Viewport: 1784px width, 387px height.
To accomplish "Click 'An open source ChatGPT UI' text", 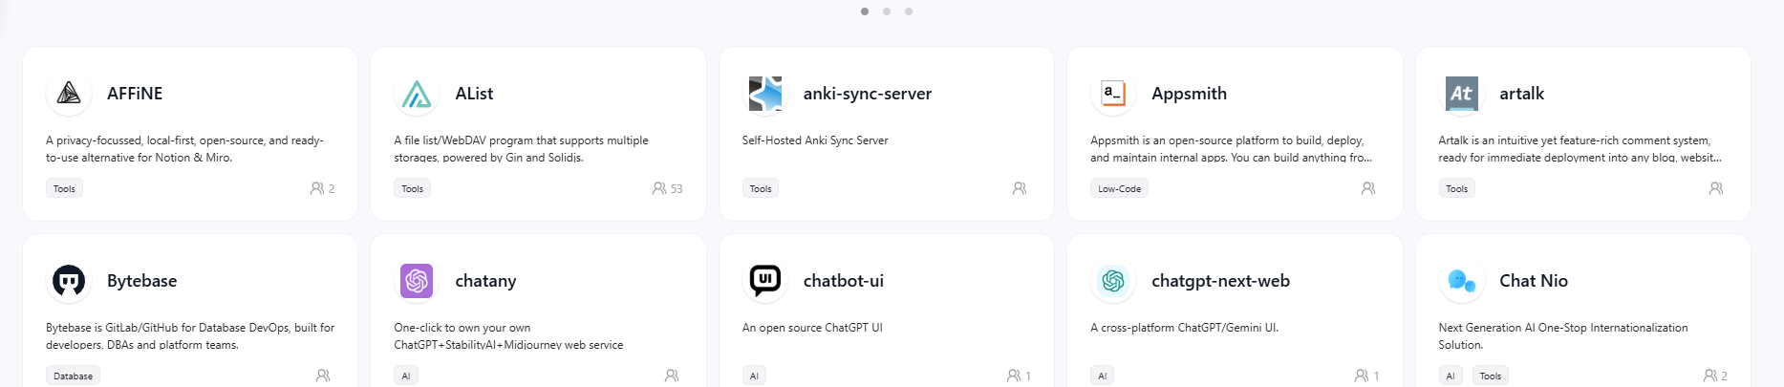I will (x=812, y=328).
